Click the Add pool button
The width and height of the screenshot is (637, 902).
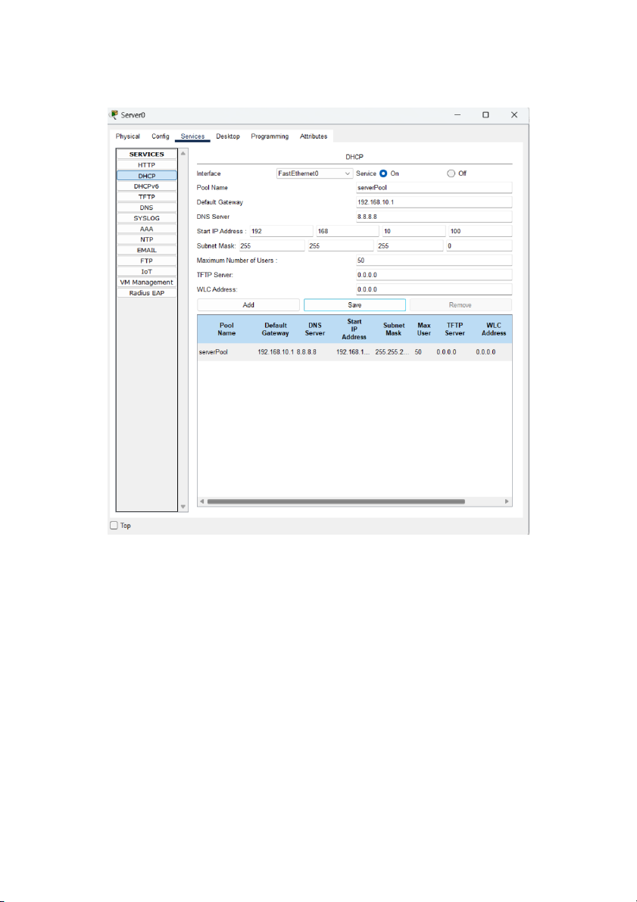pyautogui.click(x=248, y=305)
